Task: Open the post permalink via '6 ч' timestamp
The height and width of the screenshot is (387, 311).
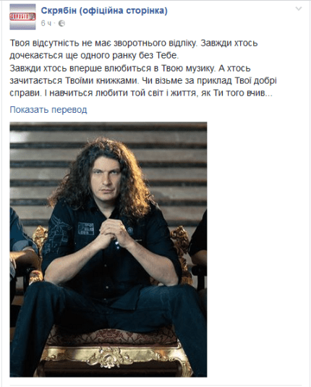Action: pos(46,23)
